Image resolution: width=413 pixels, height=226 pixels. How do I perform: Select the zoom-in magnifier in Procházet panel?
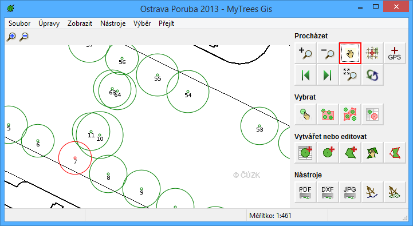tap(305, 53)
